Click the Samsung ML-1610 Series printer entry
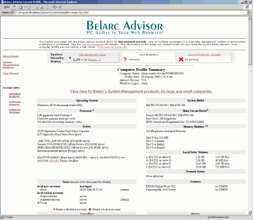 coord(161,190)
